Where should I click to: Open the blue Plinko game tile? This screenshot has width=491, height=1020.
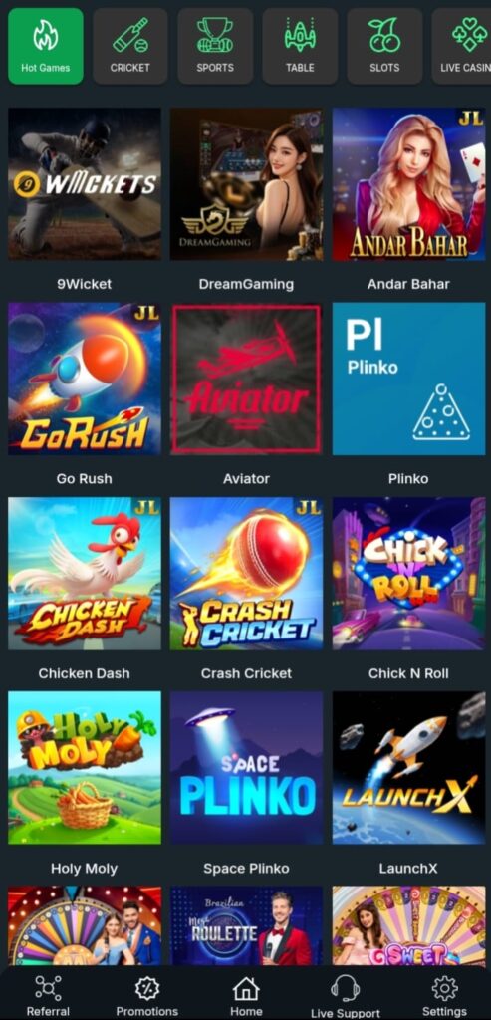[409, 379]
